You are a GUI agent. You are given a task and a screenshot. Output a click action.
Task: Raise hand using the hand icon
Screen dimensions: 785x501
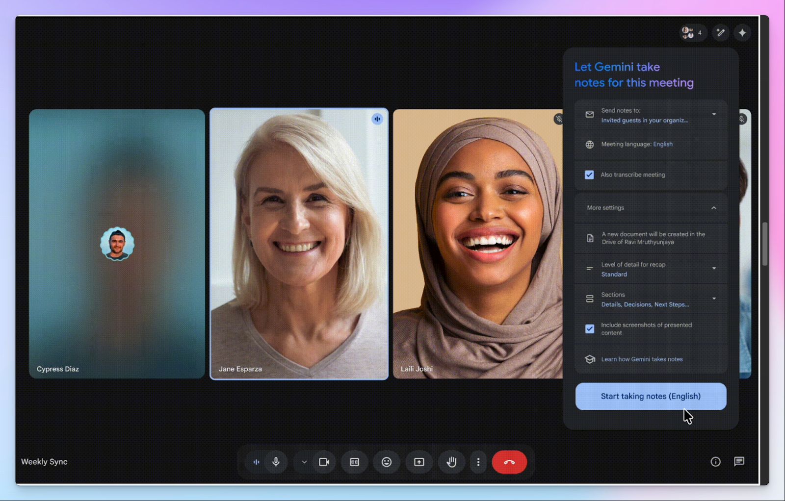(451, 462)
